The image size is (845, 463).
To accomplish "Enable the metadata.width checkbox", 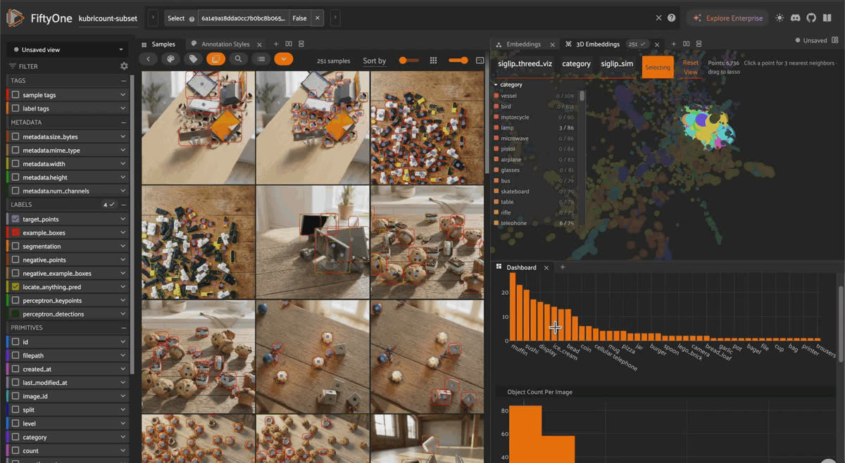I will click(15, 164).
